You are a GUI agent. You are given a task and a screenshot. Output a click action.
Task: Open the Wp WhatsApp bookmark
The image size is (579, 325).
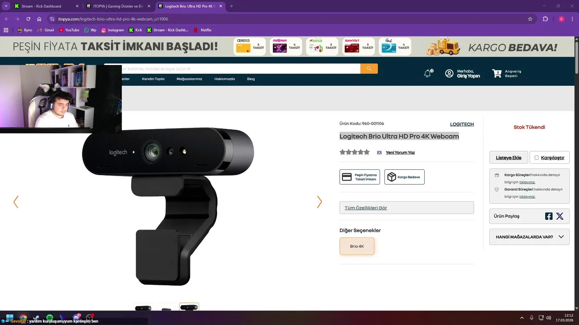(90, 30)
